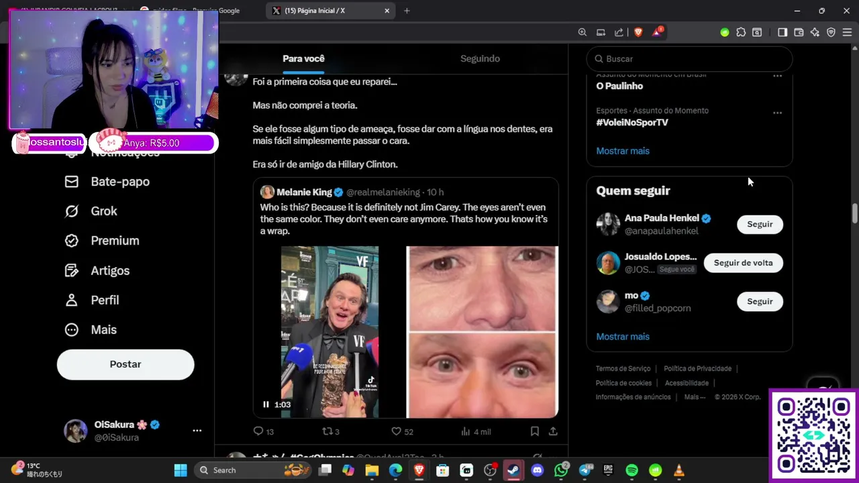
Task: Open Termos de Serviço link
Action: click(623, 368)
